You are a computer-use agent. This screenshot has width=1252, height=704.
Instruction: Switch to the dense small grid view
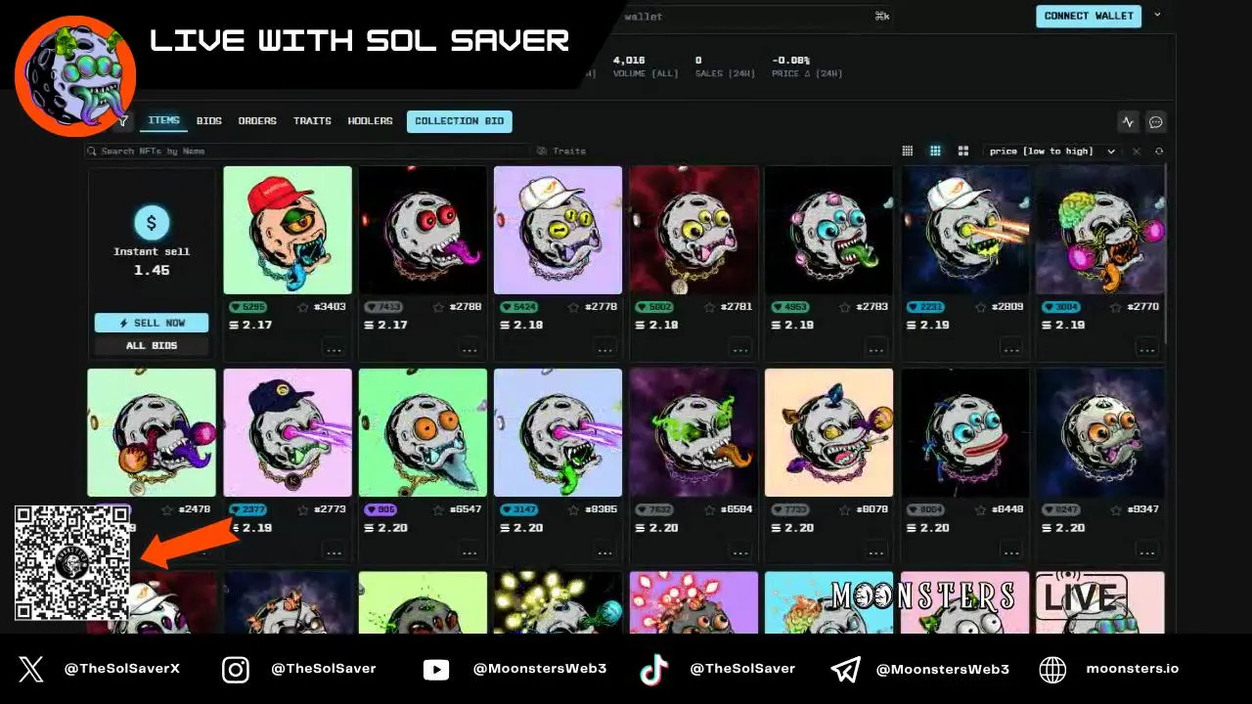[908, 151]
